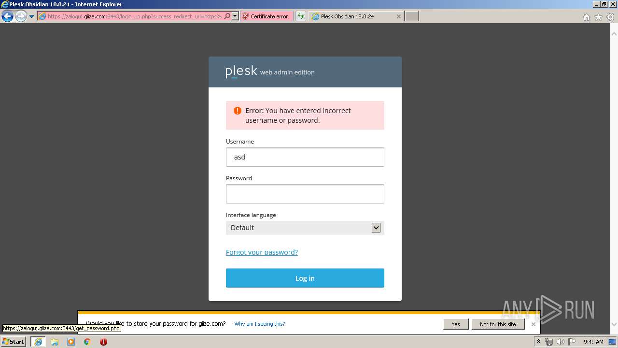Choose Not for this site

498,324
